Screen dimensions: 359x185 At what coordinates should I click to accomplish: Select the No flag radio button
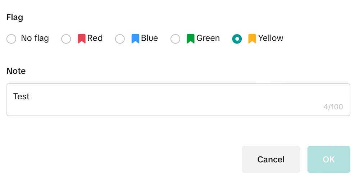point(12,39)
